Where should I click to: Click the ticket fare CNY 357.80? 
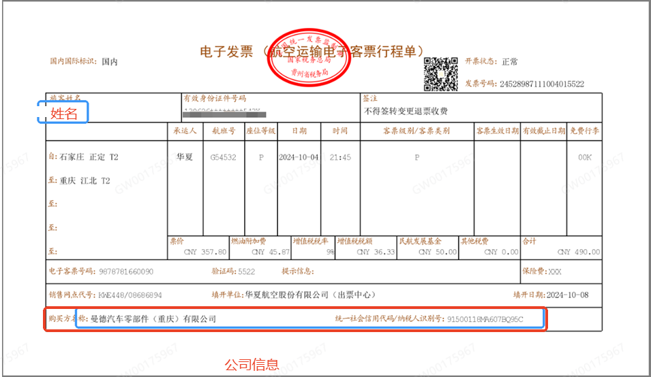[x=205, y=252]
